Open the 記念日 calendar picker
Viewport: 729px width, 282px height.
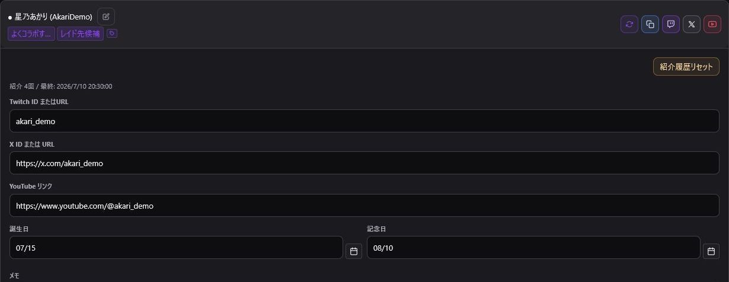pos(711,251)
